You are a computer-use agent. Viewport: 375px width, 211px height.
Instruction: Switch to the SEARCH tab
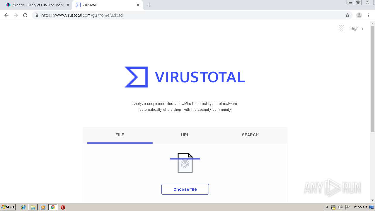pos(250,135)
